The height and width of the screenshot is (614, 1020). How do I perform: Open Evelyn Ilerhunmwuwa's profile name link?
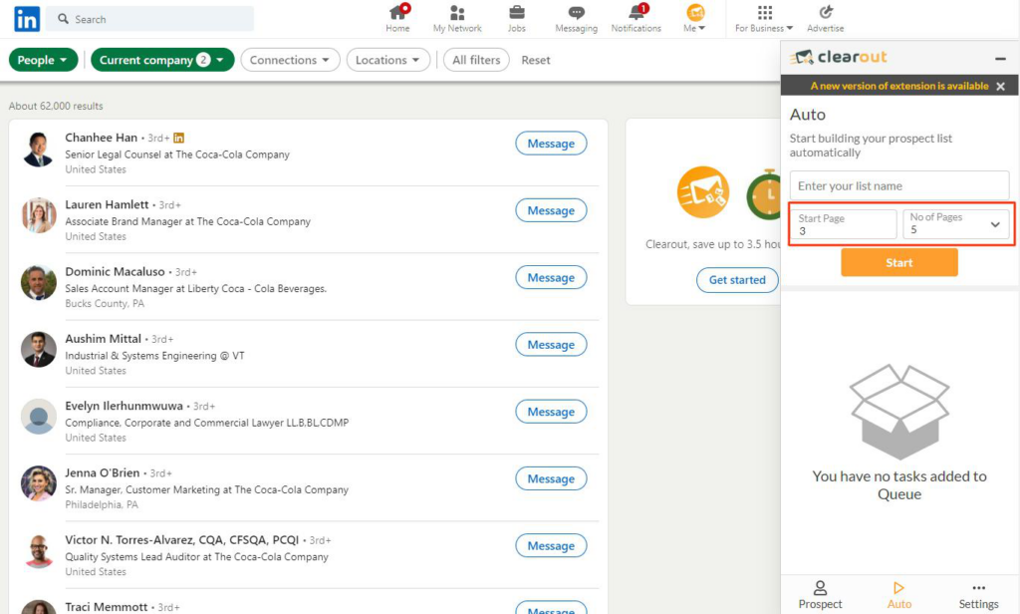click(x=124, y=406)
